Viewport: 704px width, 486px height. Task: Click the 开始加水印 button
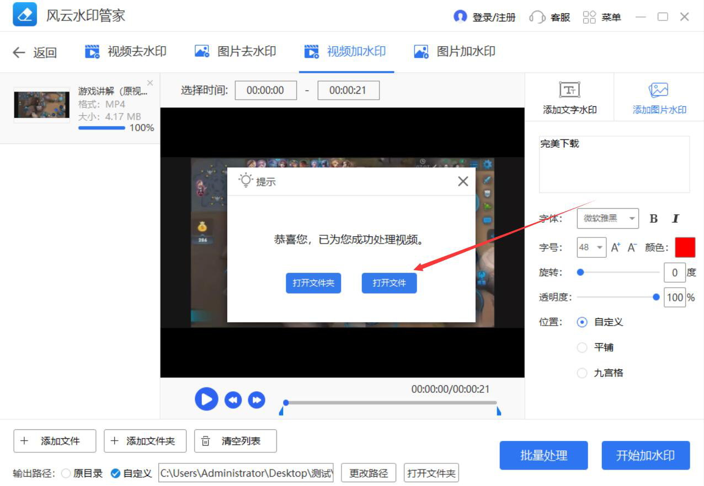[646, 456]
